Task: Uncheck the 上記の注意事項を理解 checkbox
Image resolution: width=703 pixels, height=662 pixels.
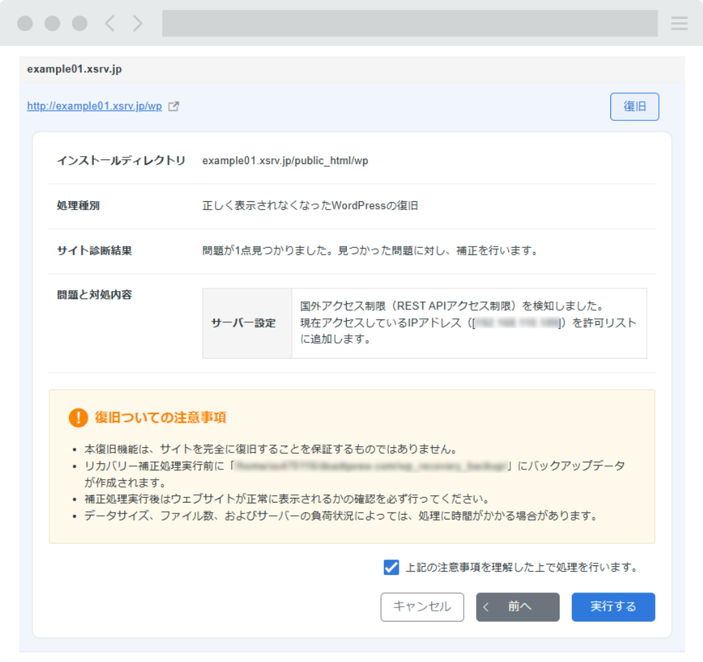Action: tap(391, 567)
